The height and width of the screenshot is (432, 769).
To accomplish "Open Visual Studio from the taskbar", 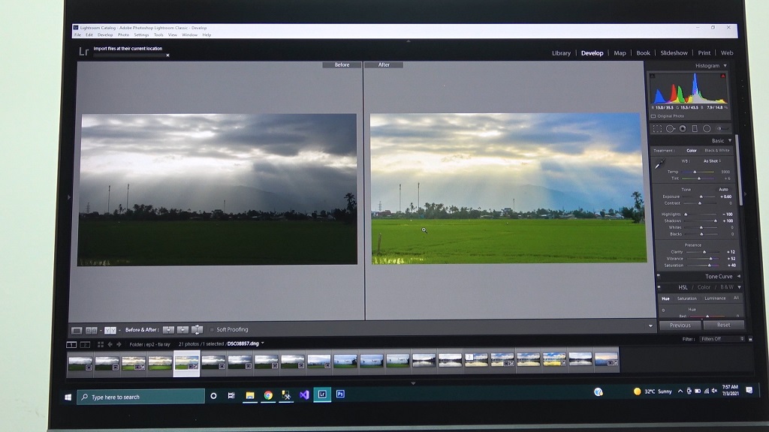I will click(304, 394).
